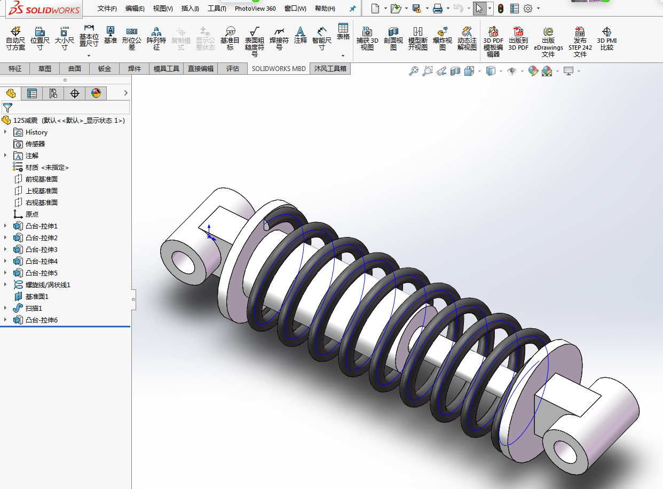Select the 智能尺寸 (Smart Dimension) tool

pos(322,38)
